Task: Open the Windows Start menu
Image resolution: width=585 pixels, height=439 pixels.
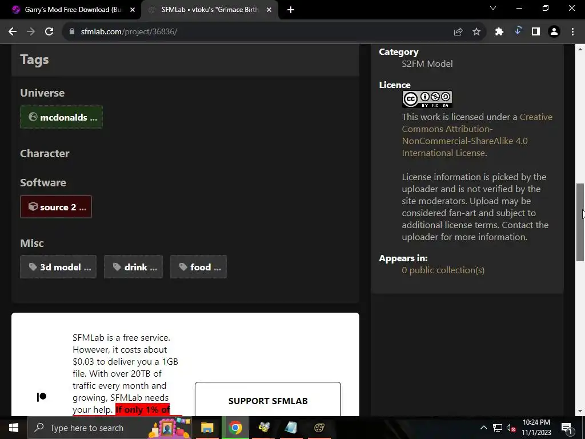Action: (14, 428)
